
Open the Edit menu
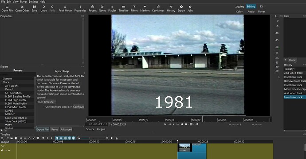coord(9,2)
